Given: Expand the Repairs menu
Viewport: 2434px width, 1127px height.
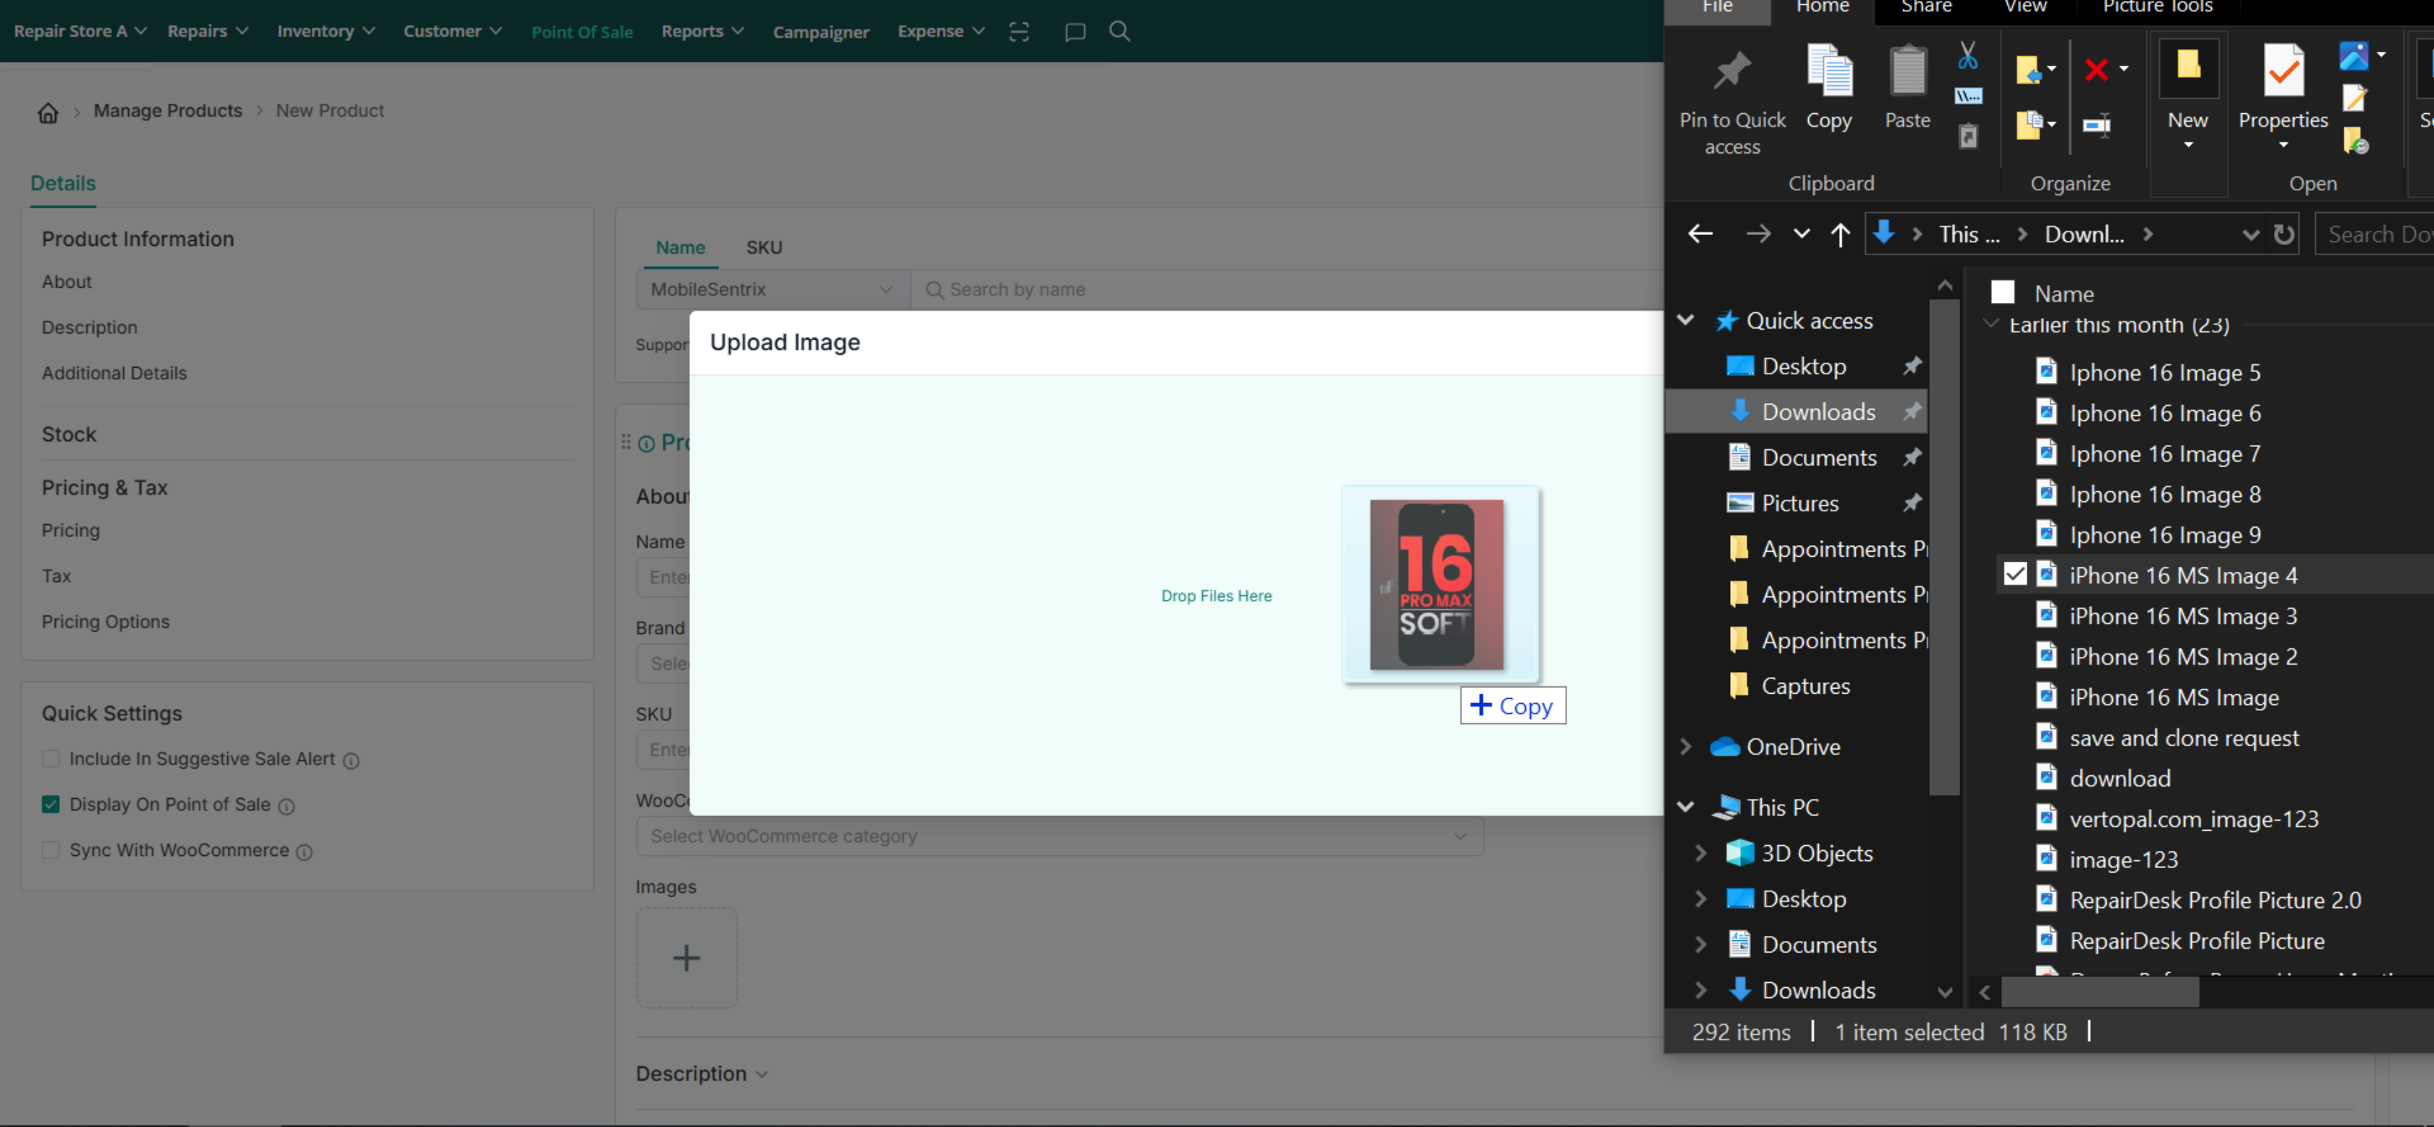Looking at the screenshot, I should (x=208, y=31).
